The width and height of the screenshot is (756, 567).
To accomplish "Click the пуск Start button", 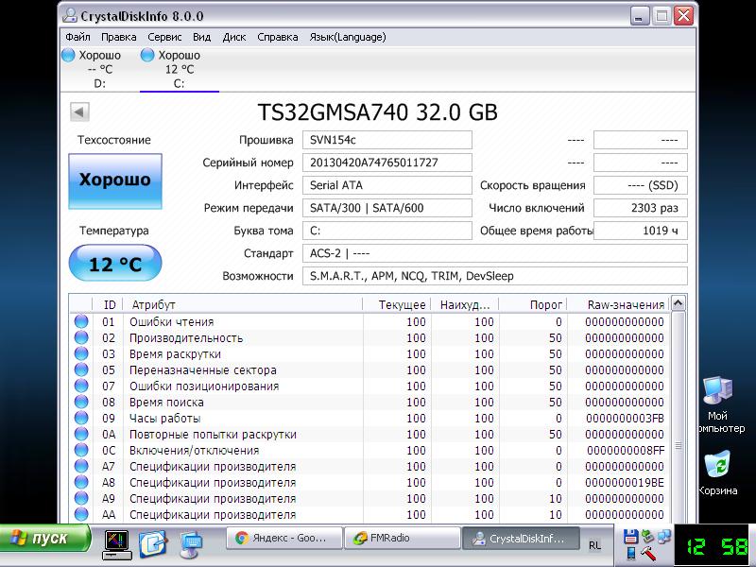I will (47, 539).
